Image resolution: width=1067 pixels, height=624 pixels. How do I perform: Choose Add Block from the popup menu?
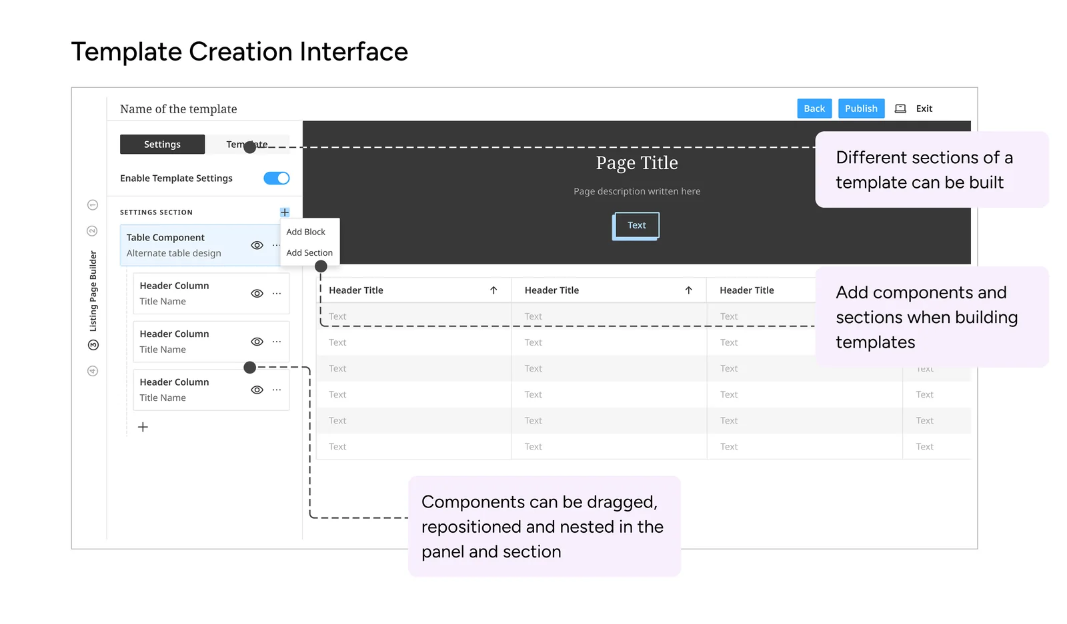tap(306, 232)
